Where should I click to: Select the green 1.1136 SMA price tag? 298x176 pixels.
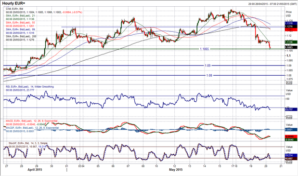pyautogui.click(x=291, y=42)
